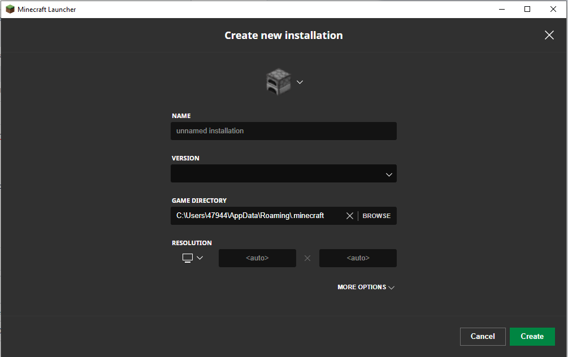Viewport: 568px width, 357px height.
Task: Maximize the Minecraft Launcher window
Action: 527,9
